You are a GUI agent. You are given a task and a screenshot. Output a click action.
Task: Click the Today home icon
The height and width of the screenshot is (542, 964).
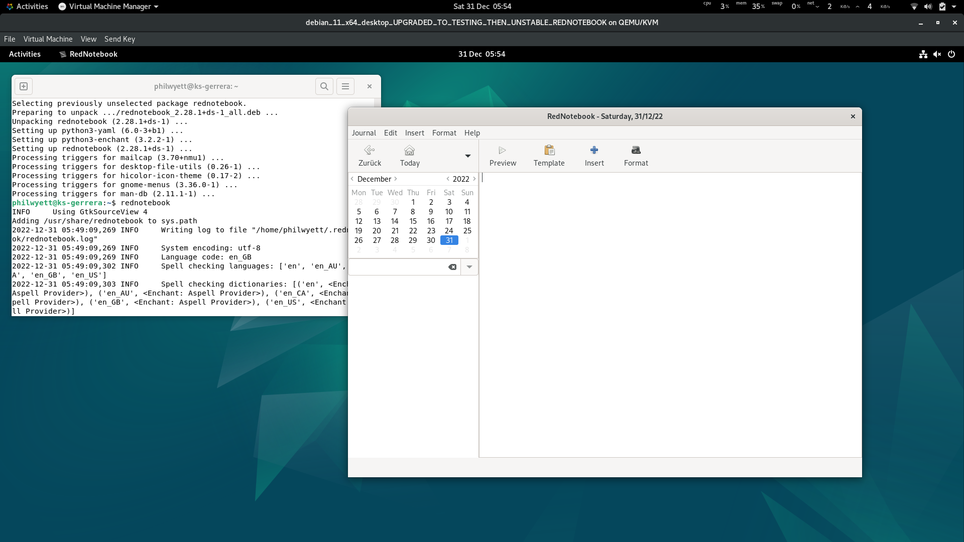[410, 151]
